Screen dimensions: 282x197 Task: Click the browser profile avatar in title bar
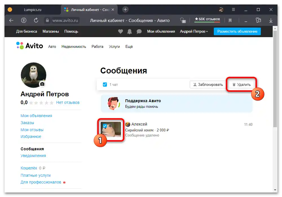(221, 10)
